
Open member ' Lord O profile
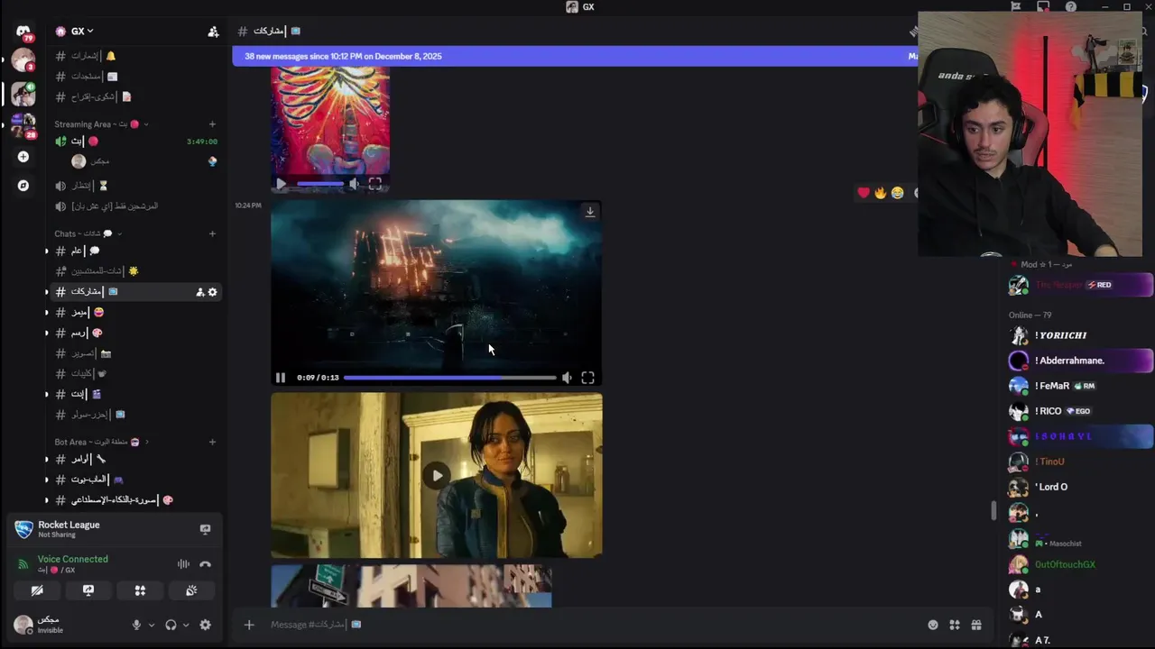pyautogui.click(x=1079, y=487)
